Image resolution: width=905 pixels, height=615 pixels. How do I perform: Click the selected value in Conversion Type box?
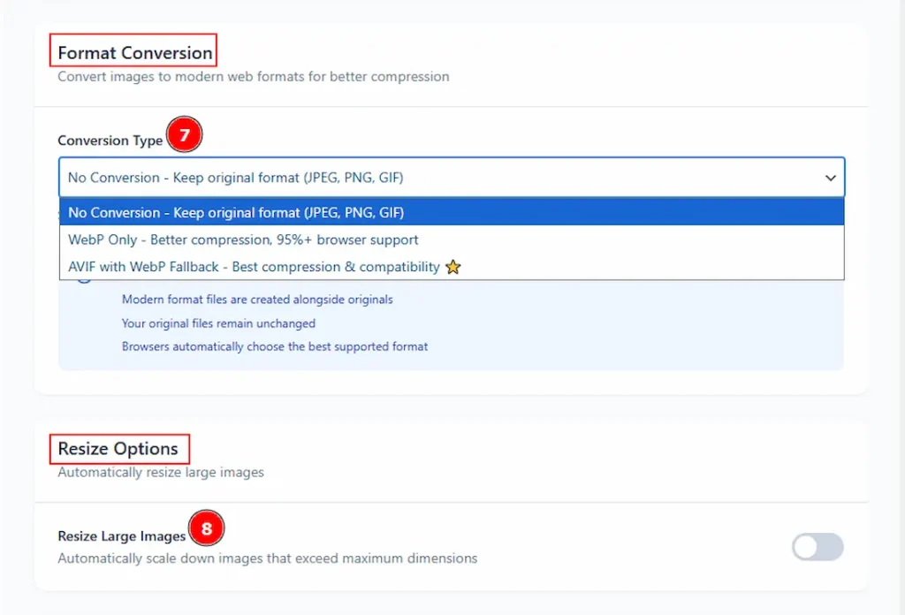(235, 178)
